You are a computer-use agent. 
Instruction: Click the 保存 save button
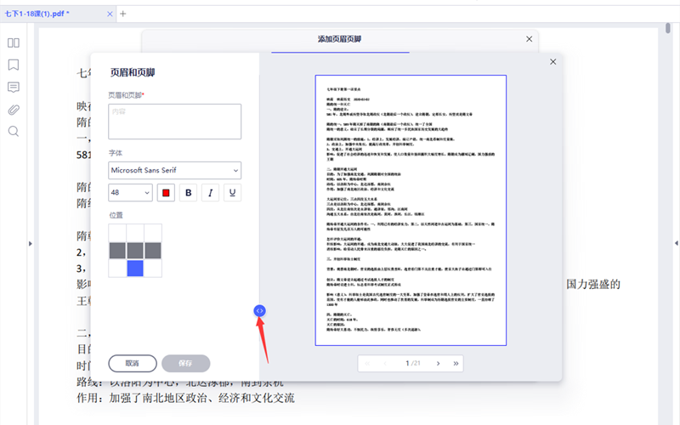click(185, 363)
